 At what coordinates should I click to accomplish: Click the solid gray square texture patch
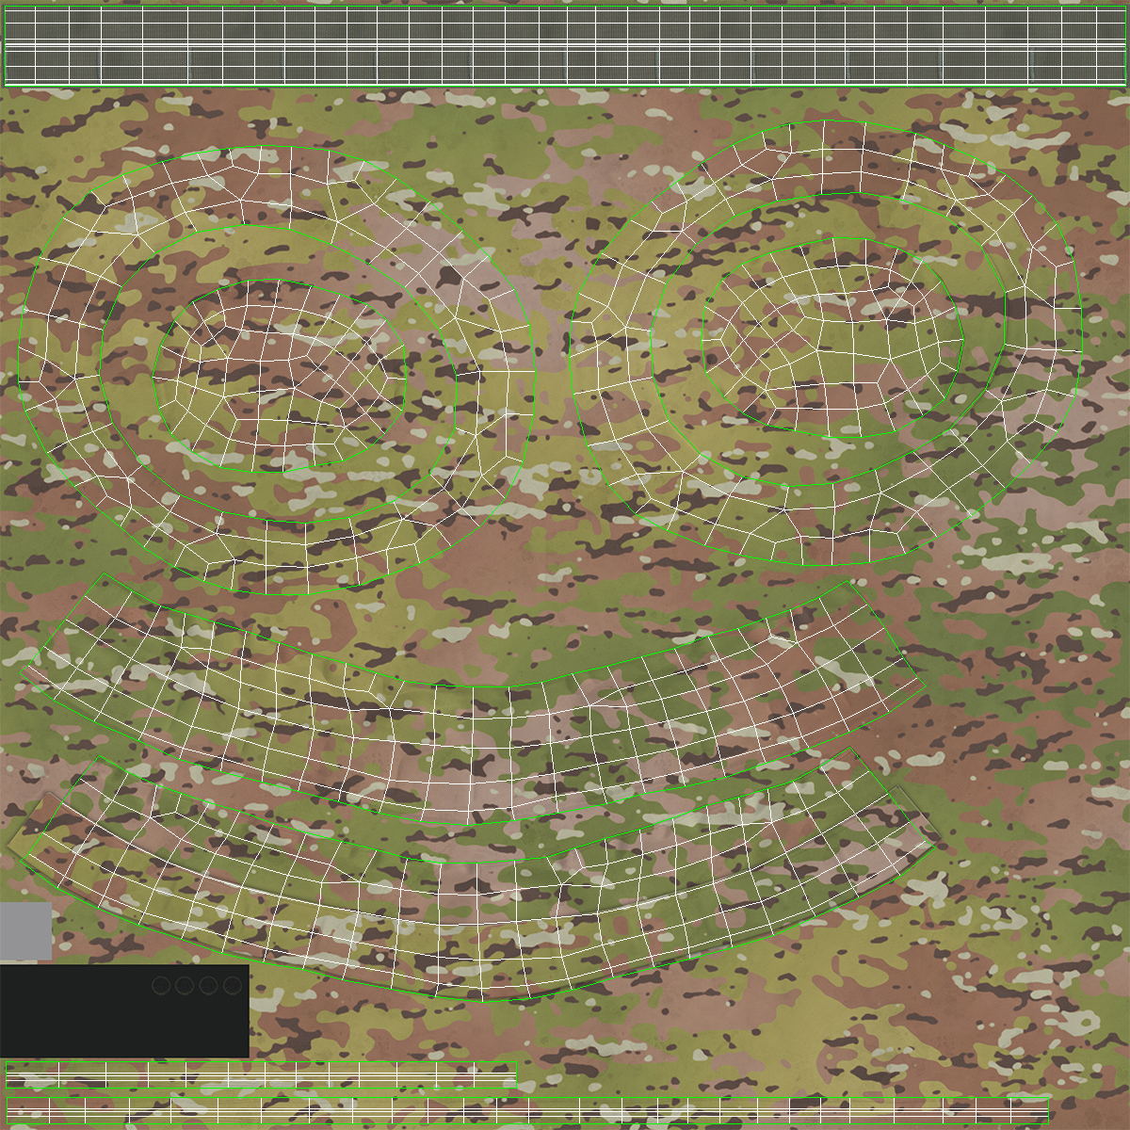tap(25, 931)
